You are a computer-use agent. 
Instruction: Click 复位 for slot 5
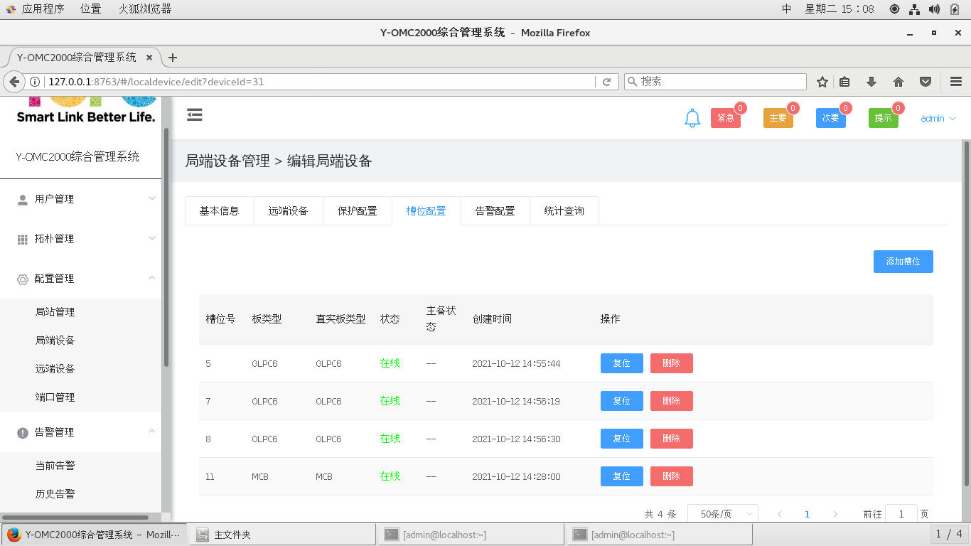(621, 363)
